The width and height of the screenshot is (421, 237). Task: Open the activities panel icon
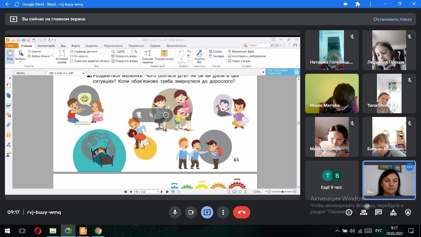tap(393, 212)
